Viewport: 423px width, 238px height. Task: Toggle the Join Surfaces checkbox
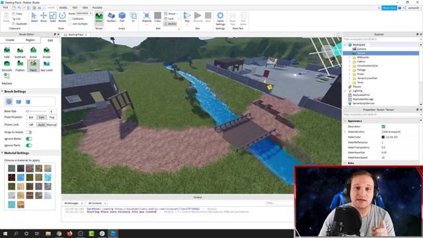(x=70, y=24)
